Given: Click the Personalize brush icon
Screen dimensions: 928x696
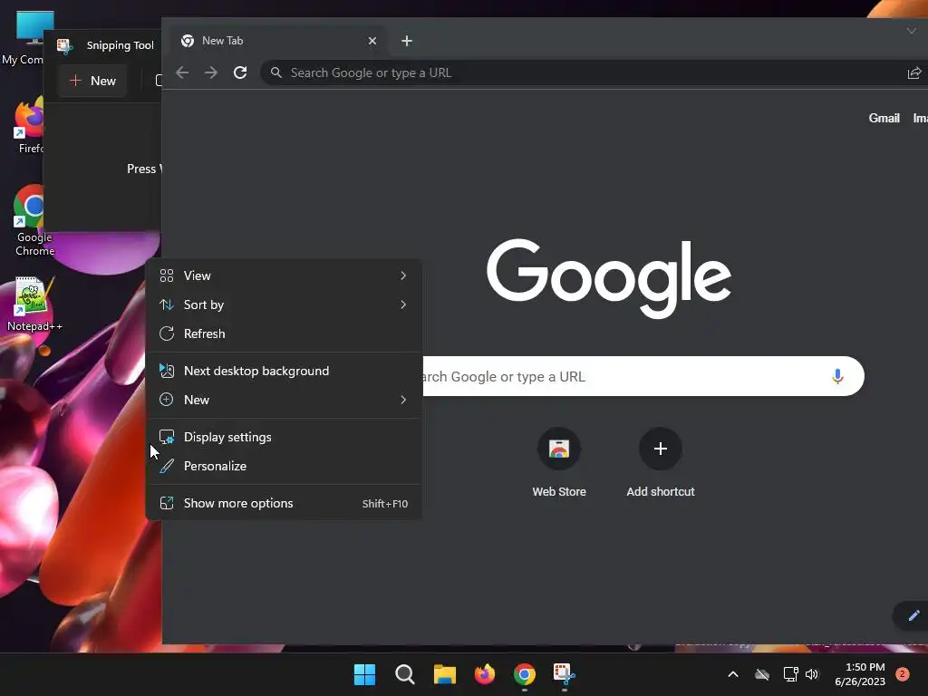Looking at the screenshot, I should 167,467.
